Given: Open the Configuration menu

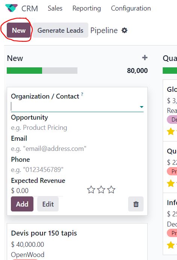Looking at the screenshot, I should point(131,8).
